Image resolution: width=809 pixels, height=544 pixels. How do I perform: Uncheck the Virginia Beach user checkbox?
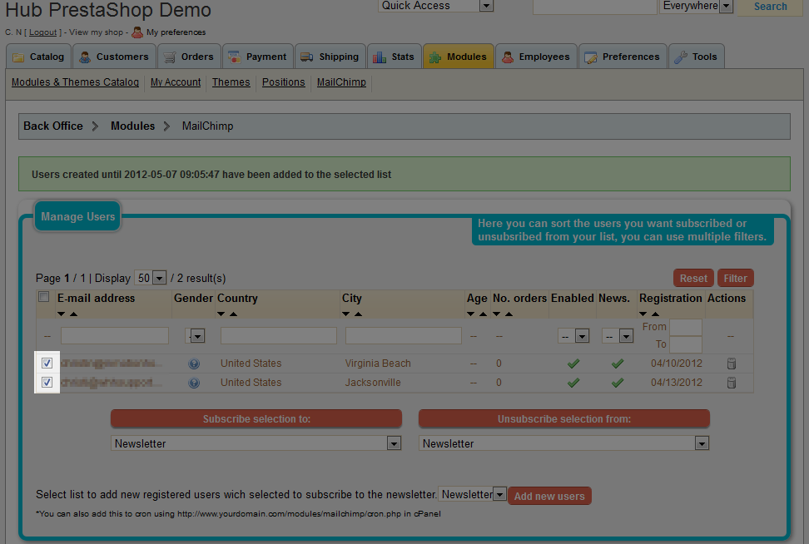point(47,363)
